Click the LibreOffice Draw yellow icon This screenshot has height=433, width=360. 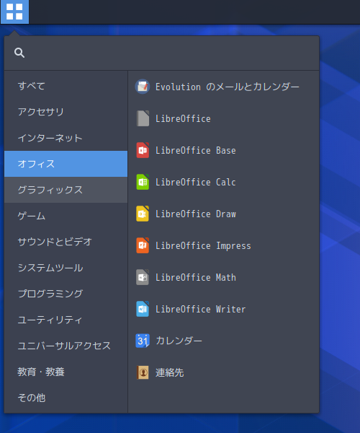coord(143,214)
